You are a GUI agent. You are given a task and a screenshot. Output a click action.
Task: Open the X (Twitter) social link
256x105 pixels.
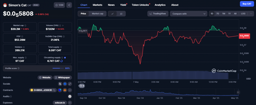60,84
